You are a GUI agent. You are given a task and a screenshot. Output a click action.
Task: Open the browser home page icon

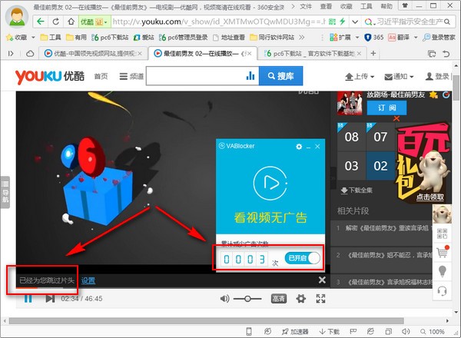click(x=71, y=22)
